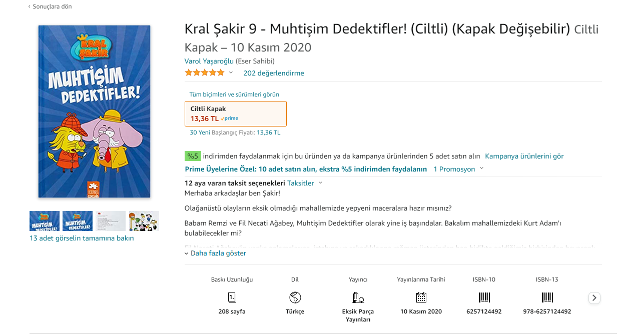Select the fourth thumbnail with characters
The width and height of the screenshot is (622, 335).
tap(144, 221)
